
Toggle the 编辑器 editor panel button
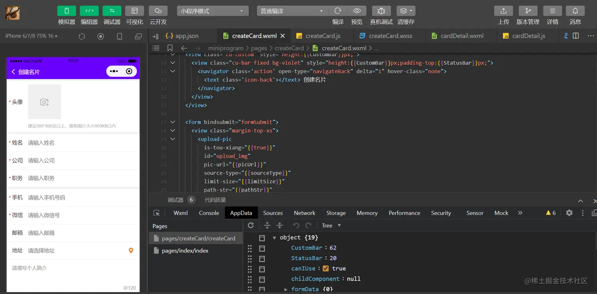(89, 11)
